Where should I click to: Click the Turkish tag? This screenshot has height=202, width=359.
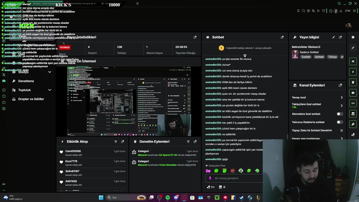[x=306, y=57]
